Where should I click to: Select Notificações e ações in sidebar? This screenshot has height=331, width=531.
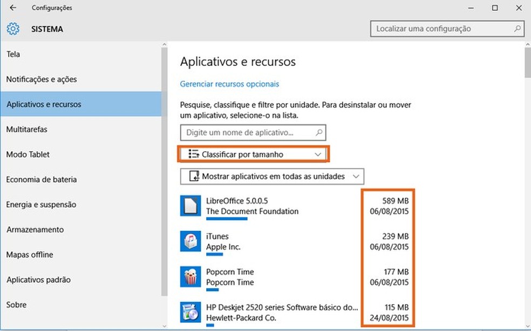point(42,79)
